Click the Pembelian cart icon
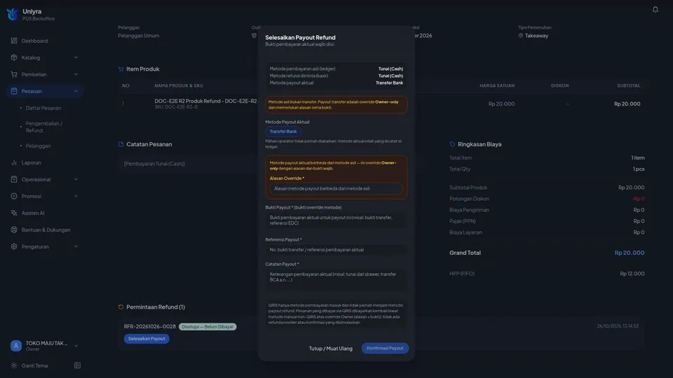This screenshot has width=673, height=378. (14, 74)
